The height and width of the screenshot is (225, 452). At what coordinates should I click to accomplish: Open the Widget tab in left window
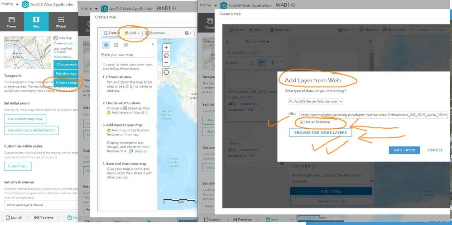[x=61, y=22]
